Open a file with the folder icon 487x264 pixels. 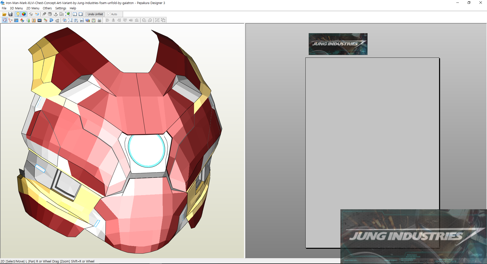4,14
